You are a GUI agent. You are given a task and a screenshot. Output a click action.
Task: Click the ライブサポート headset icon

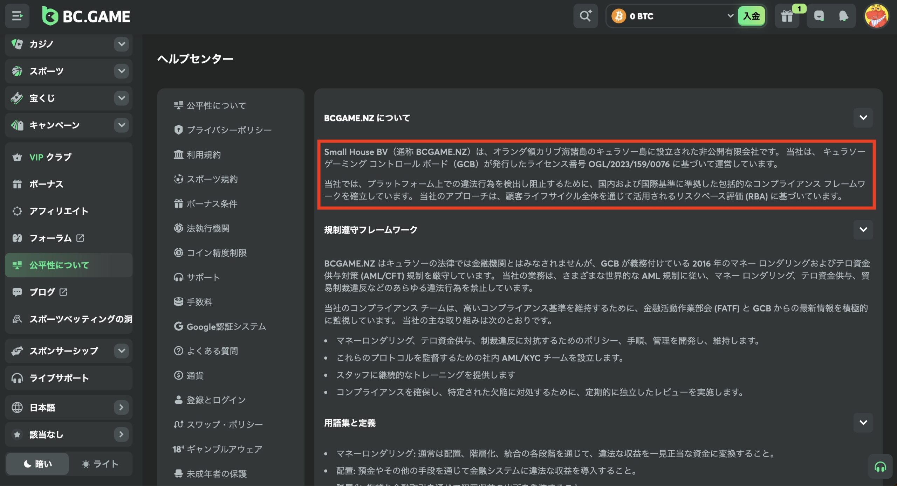(x=17, y=378)
